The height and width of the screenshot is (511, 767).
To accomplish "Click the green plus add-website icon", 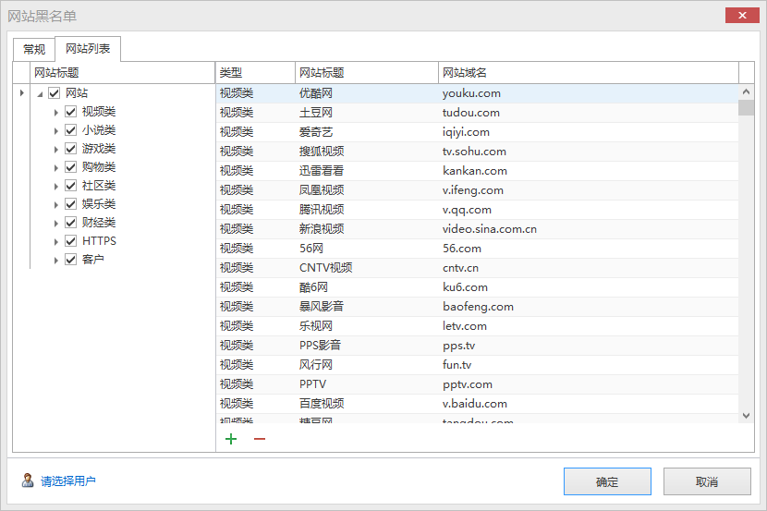I will click(231, 439).
